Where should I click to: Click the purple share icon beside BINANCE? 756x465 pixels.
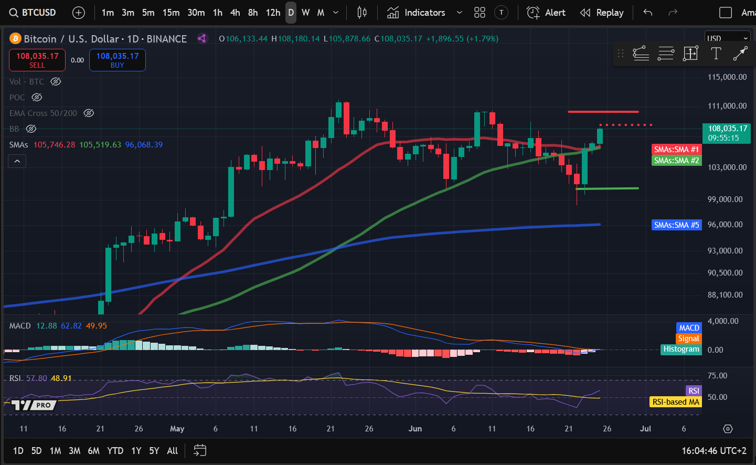pyautogui.click(x=202, y=38)
